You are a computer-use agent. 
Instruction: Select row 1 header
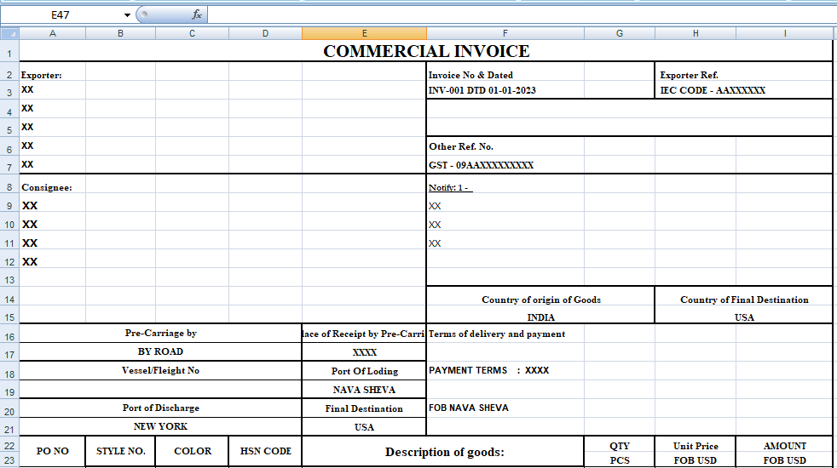[x=9, y=52]
